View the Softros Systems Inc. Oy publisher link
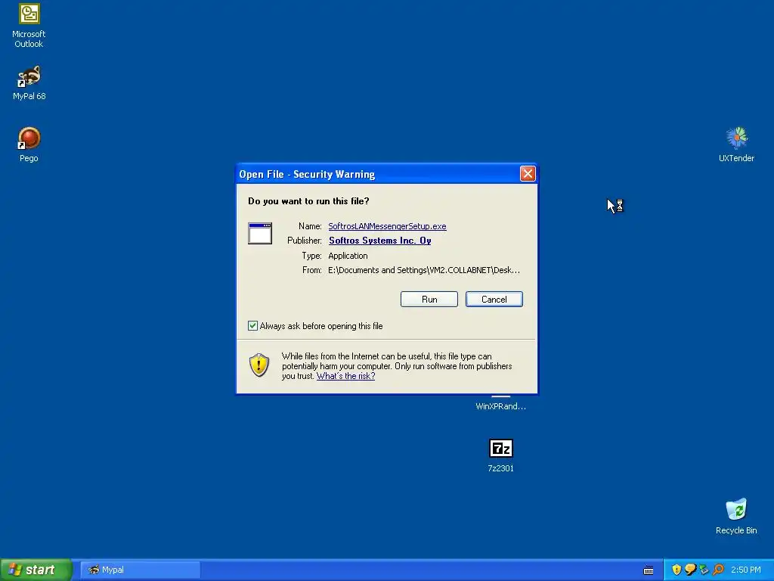 (380, 241)
